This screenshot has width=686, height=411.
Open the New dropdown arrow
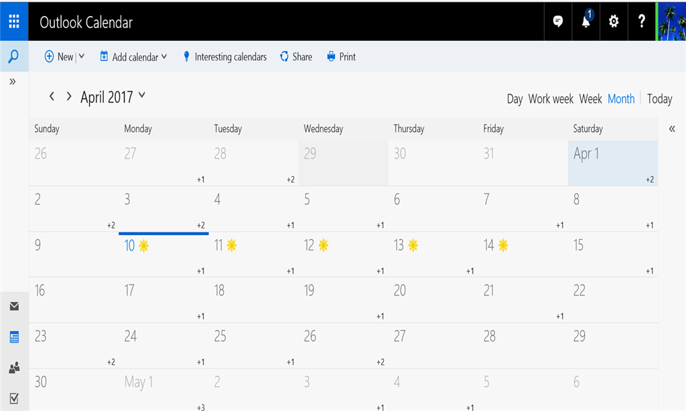(81, 56)
